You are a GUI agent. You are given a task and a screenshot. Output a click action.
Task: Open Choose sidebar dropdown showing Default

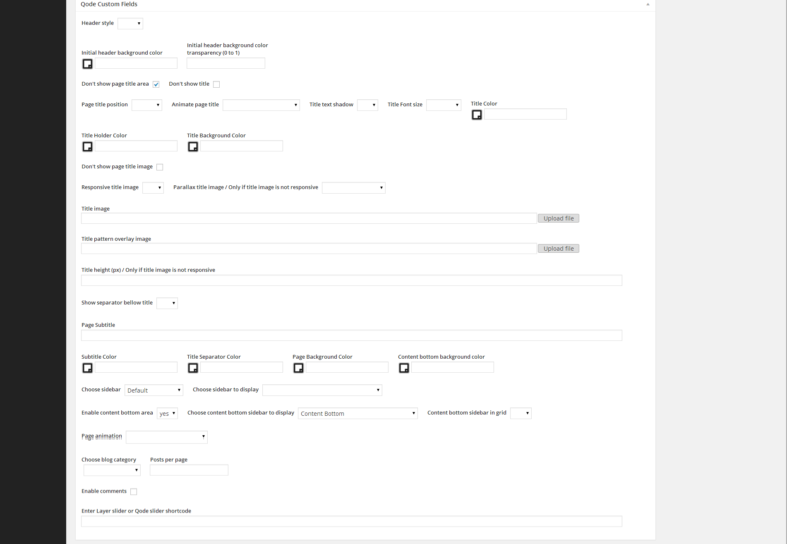(154, 390)
